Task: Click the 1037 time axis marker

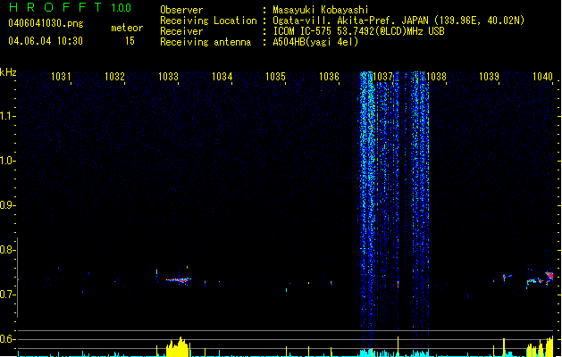Action: coord(382,76)
